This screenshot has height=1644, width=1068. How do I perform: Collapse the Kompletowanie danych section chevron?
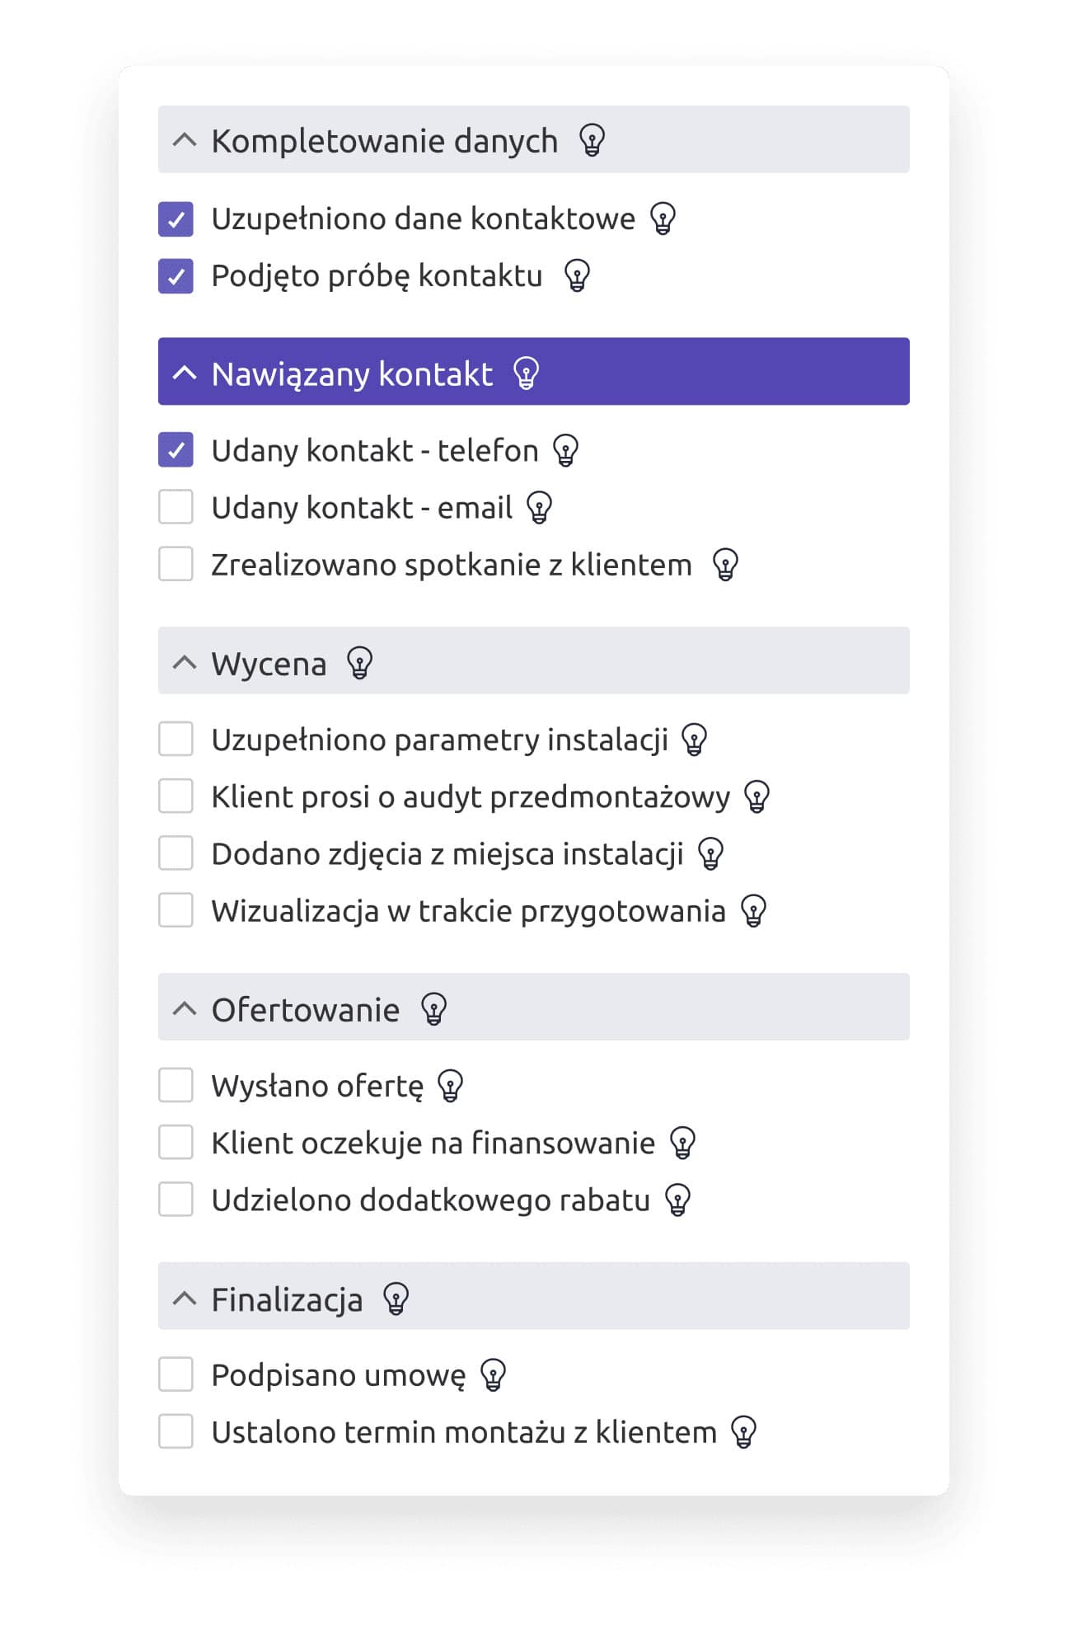coord(185,140)
